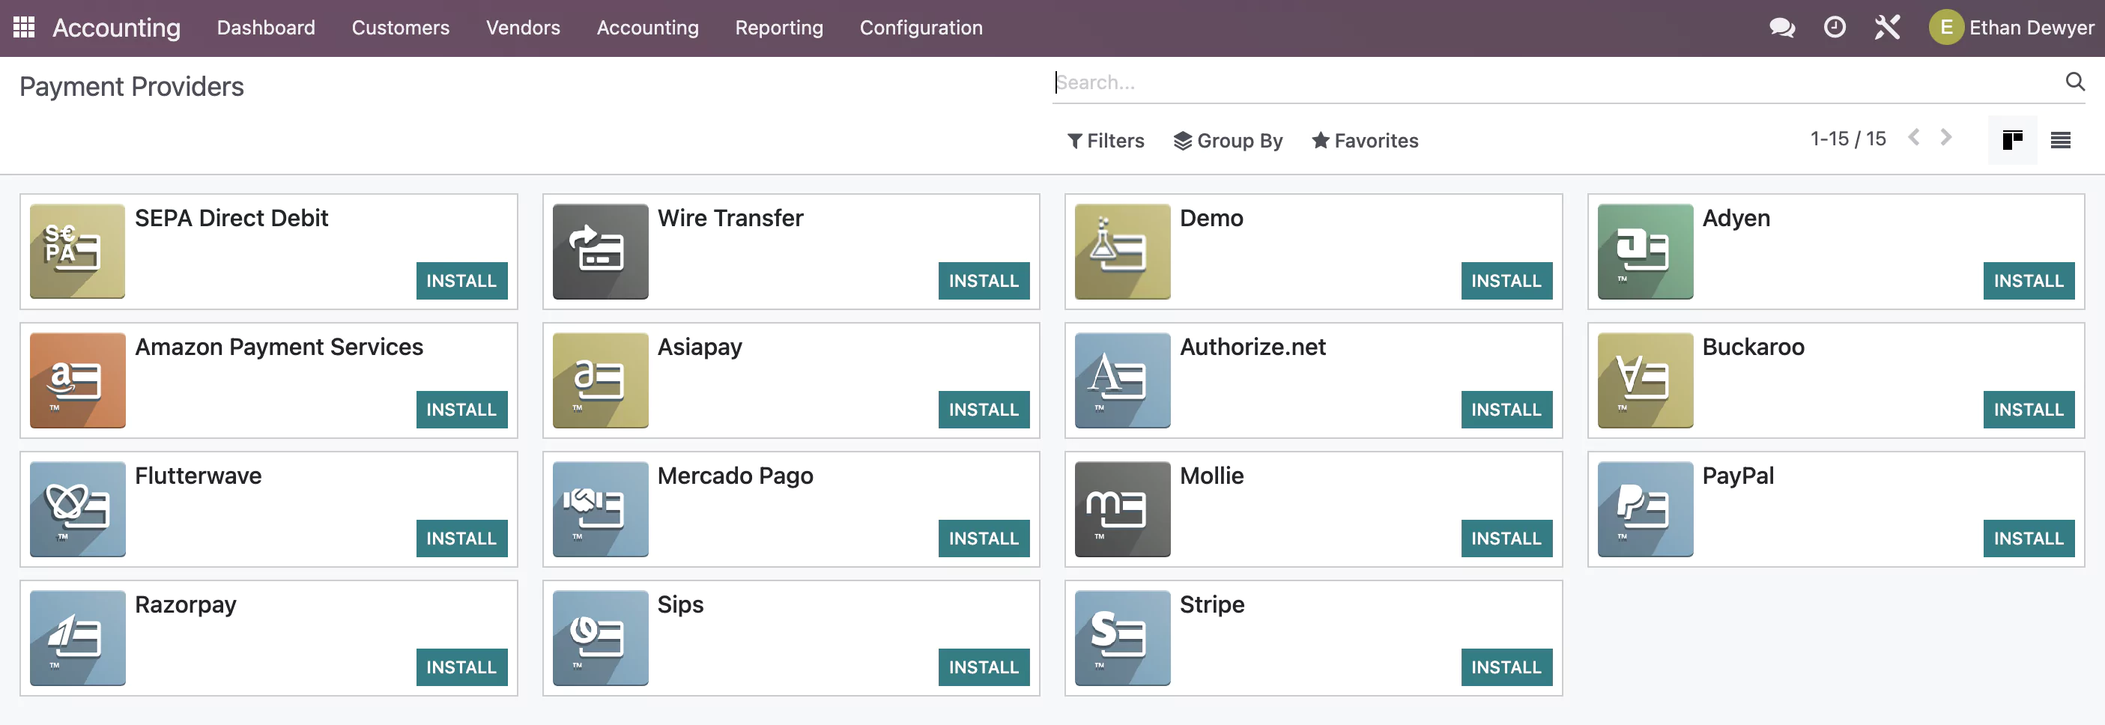Switch to list view

[2060, 140]
